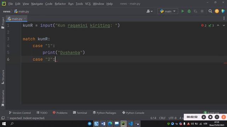Viewport: 227px width, 127px height.
Task: Click the red error stripe mark on scrollbar
Action: point(225,63)
